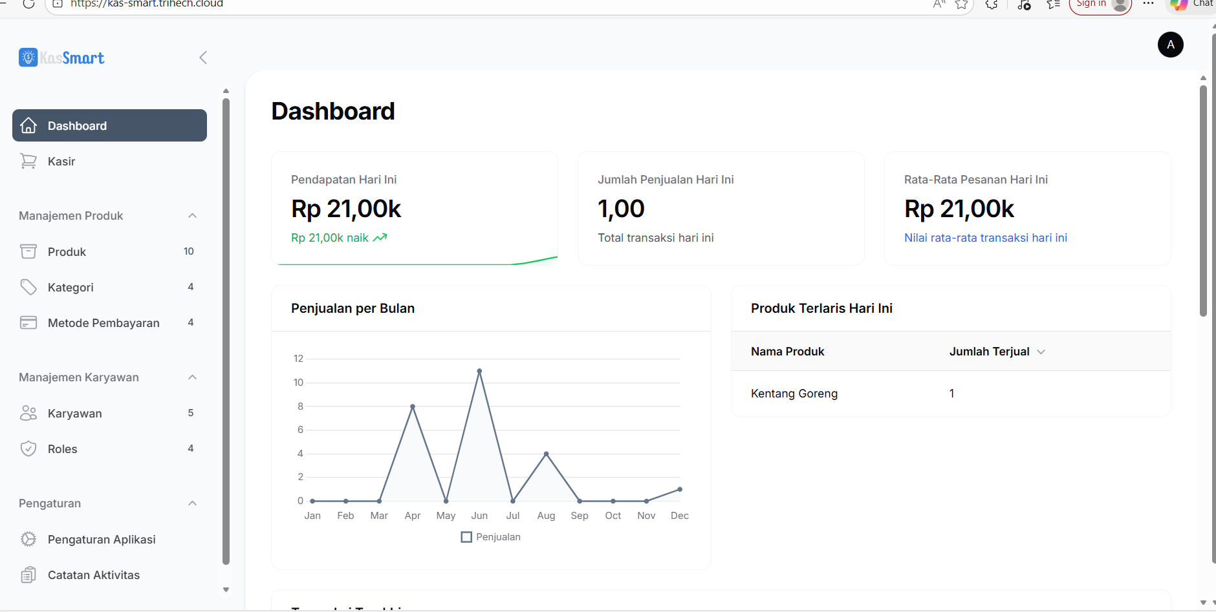Screen dimensions: 1216x612
Task: Open the browser favorites list icon
Action: tap(1054, 4)
